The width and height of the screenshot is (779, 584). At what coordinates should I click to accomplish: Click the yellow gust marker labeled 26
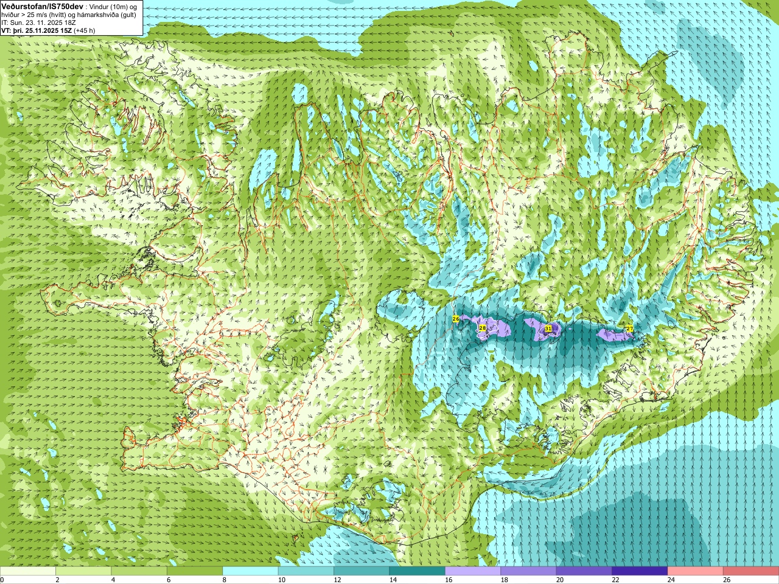click(x=456, y=319)
